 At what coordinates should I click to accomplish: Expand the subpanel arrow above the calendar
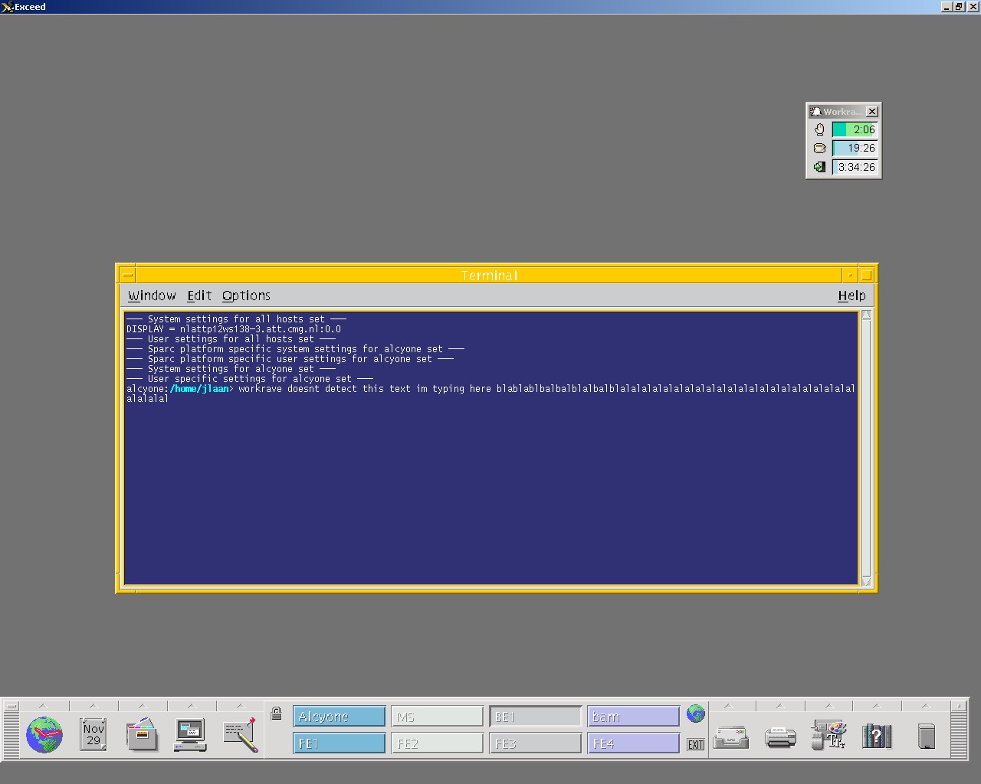[93, 706]
